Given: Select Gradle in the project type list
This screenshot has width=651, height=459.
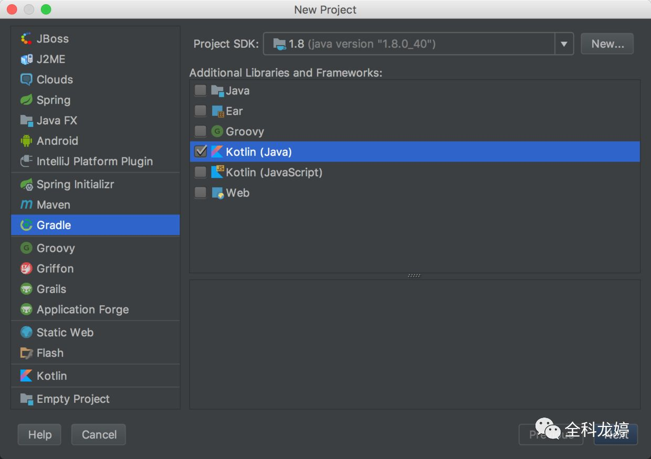Looking at the screenshot, I should (95, 225).
